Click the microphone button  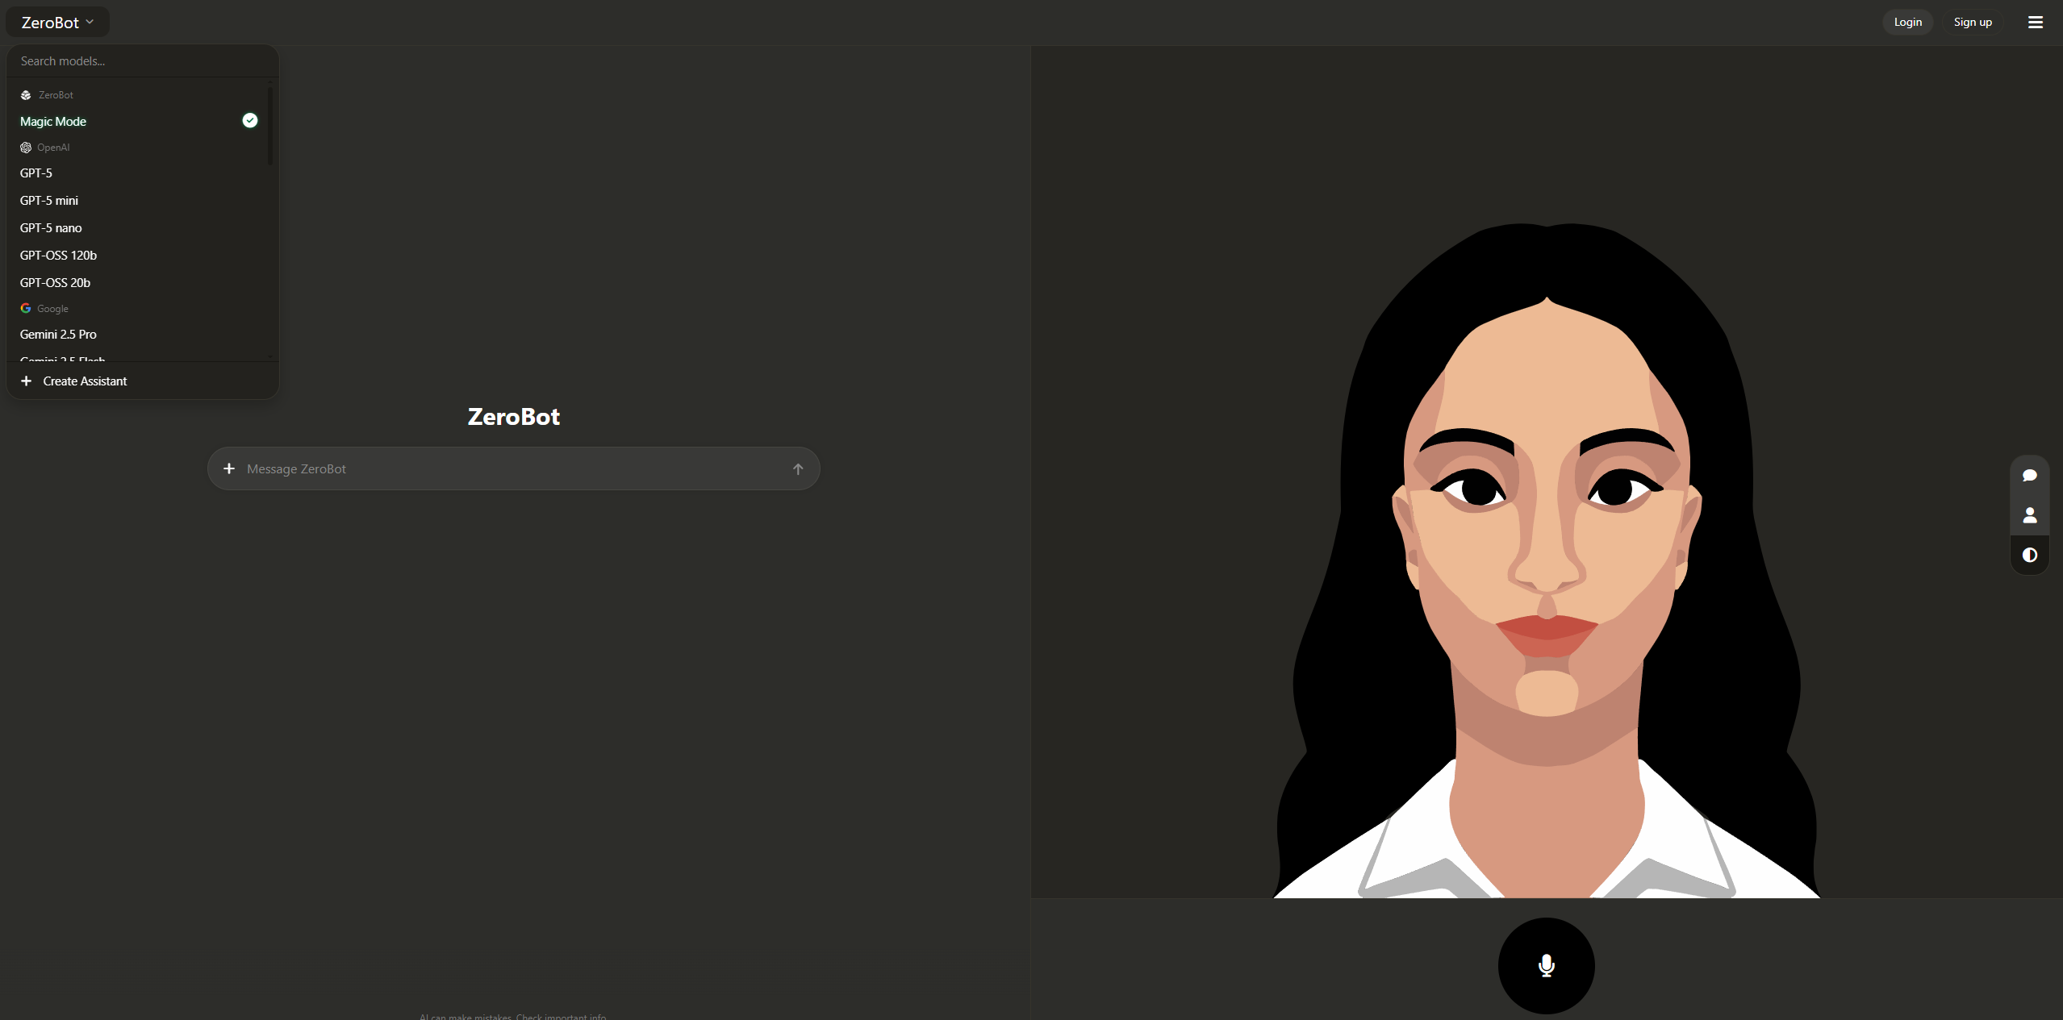coord(1546,965)
